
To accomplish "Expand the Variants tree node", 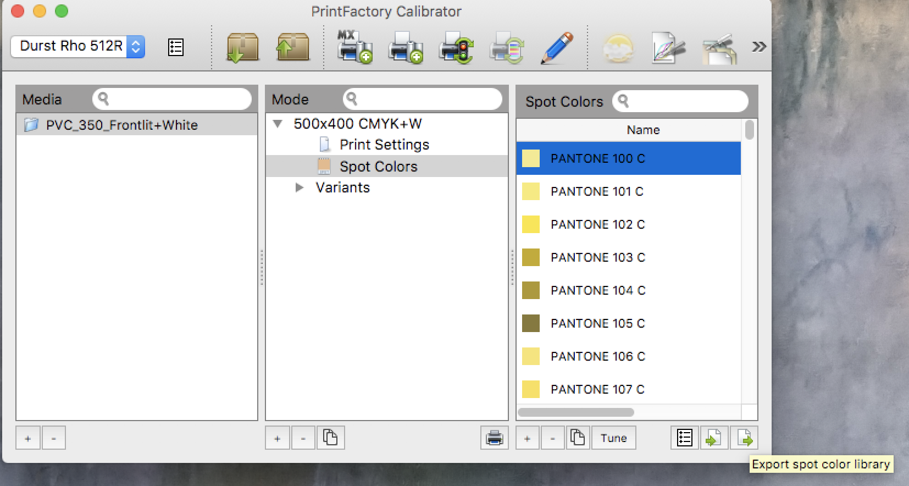I will (300, 187).
